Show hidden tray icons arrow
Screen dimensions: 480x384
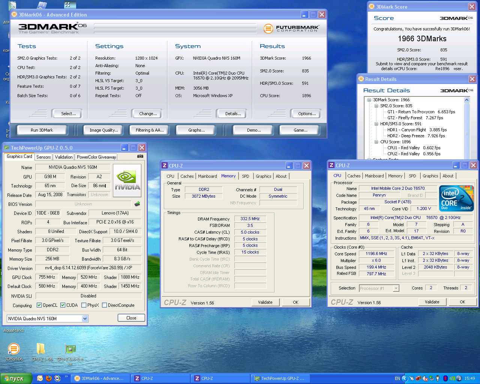tap(405, 378)
